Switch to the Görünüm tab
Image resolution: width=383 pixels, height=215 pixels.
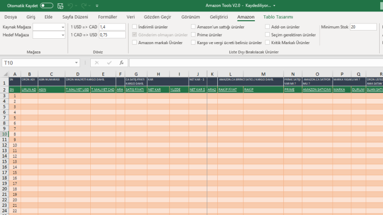[190, 17]
